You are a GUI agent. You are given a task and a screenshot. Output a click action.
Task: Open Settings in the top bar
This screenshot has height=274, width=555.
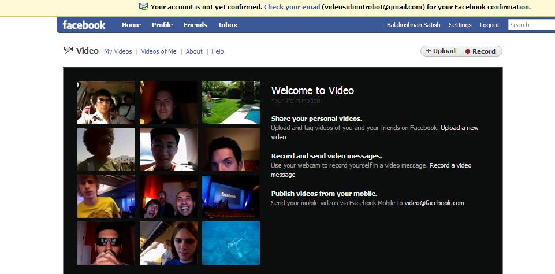click(460, 25)
